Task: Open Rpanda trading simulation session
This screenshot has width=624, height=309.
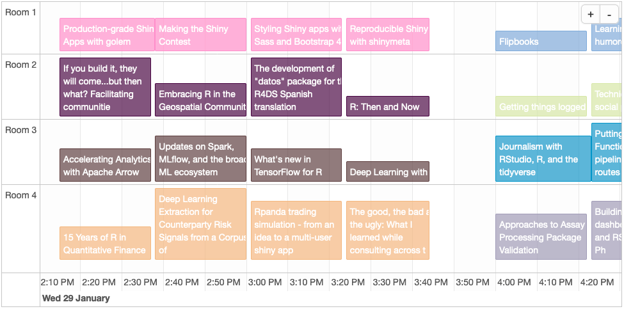Action: point(296,230)
